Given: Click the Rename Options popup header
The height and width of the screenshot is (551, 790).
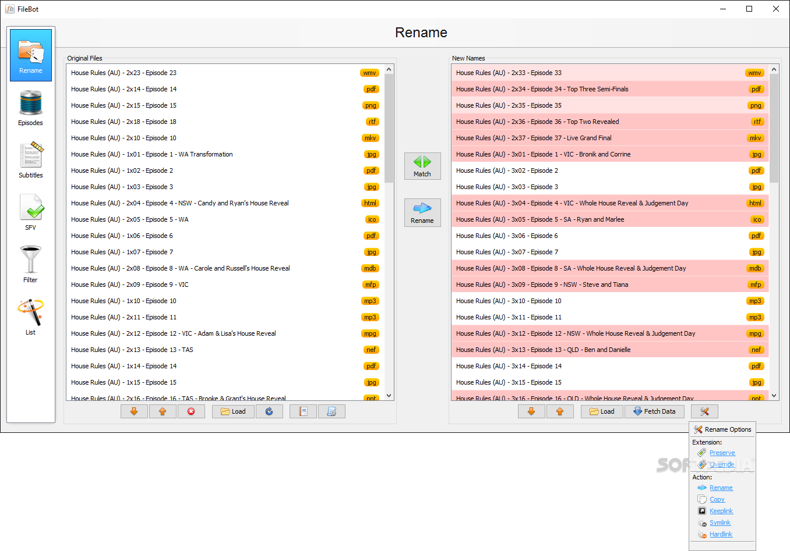Looking at the screenshot, I should 722,429.
